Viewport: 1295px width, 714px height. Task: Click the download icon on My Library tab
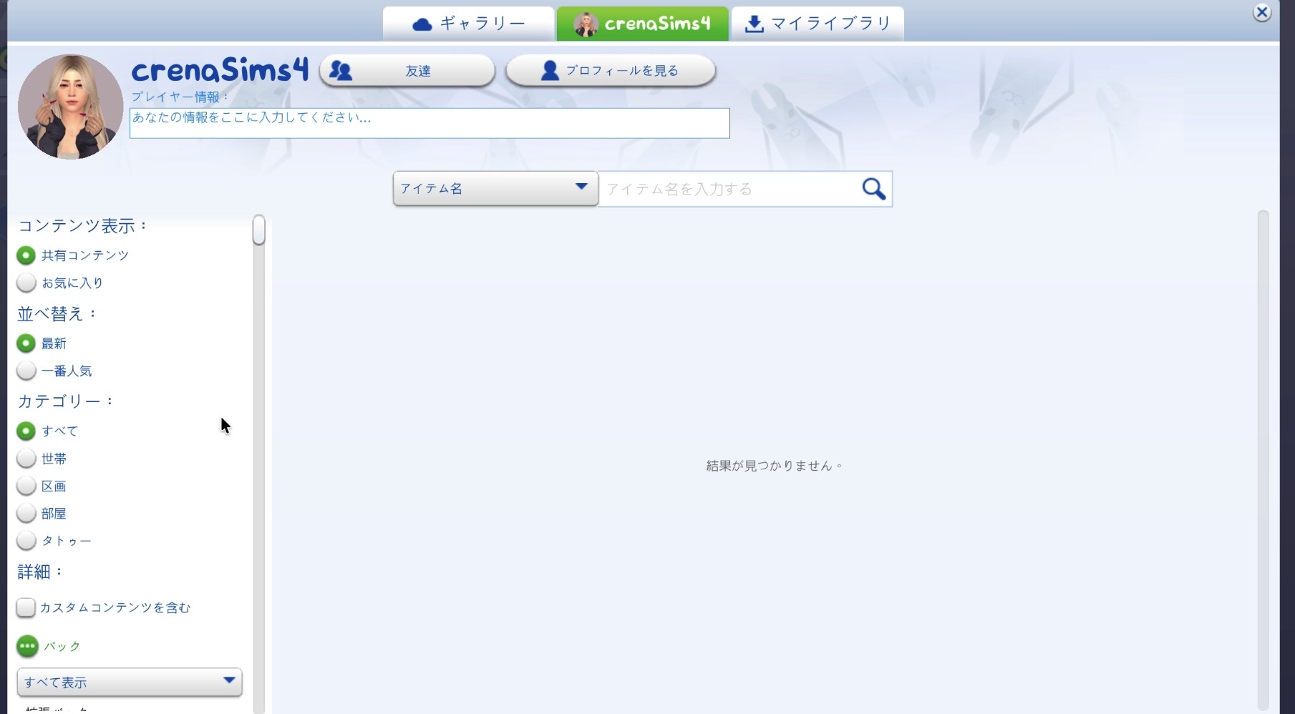(754, 24)
